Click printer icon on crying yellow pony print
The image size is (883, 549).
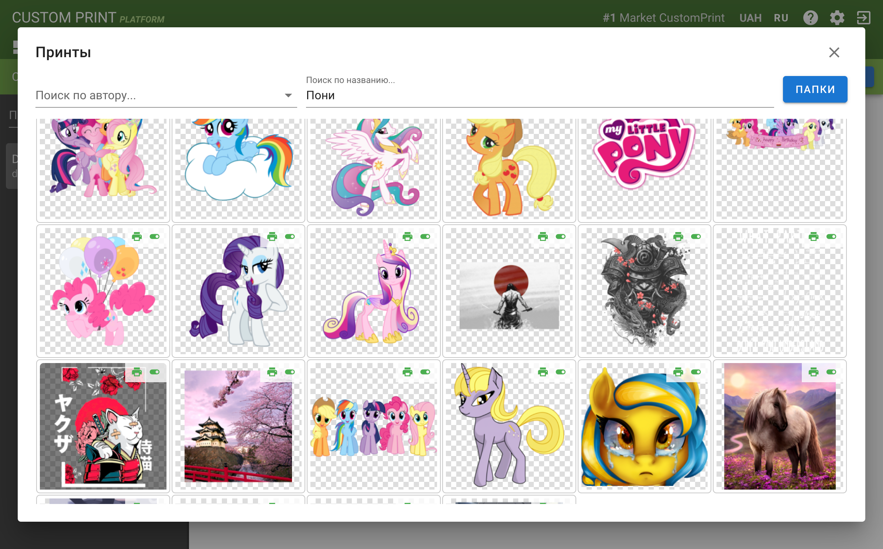click(x=678, y=372)
